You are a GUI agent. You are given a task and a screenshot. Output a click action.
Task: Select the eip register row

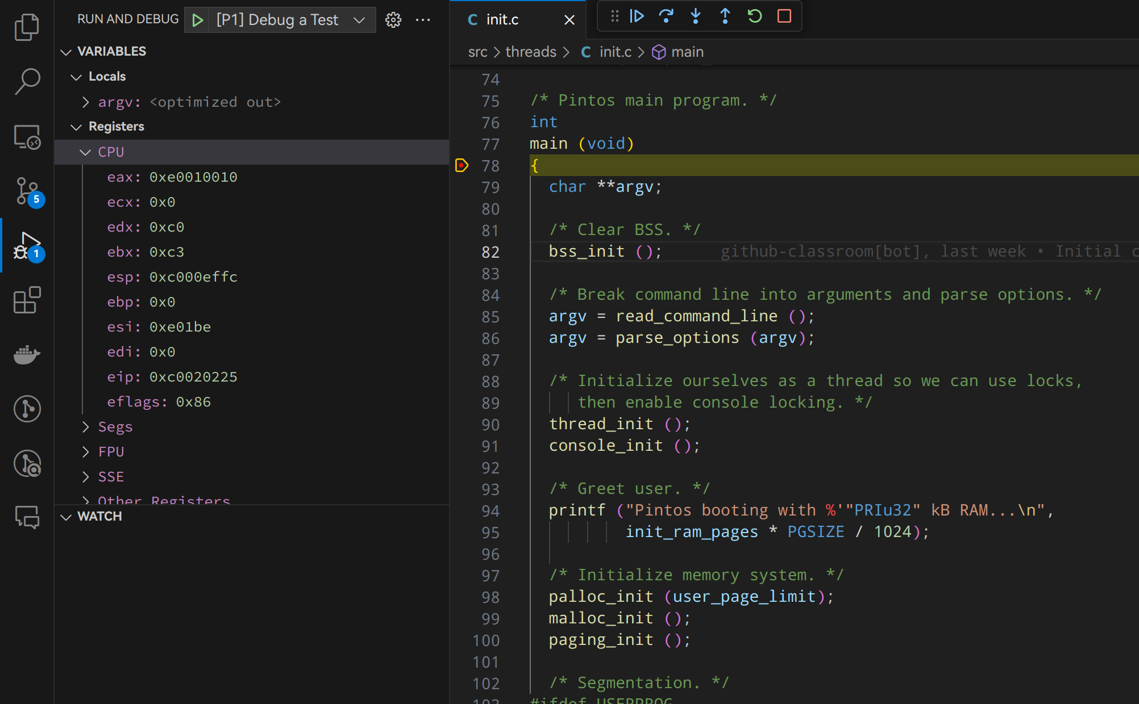click(x=252, y=376)
